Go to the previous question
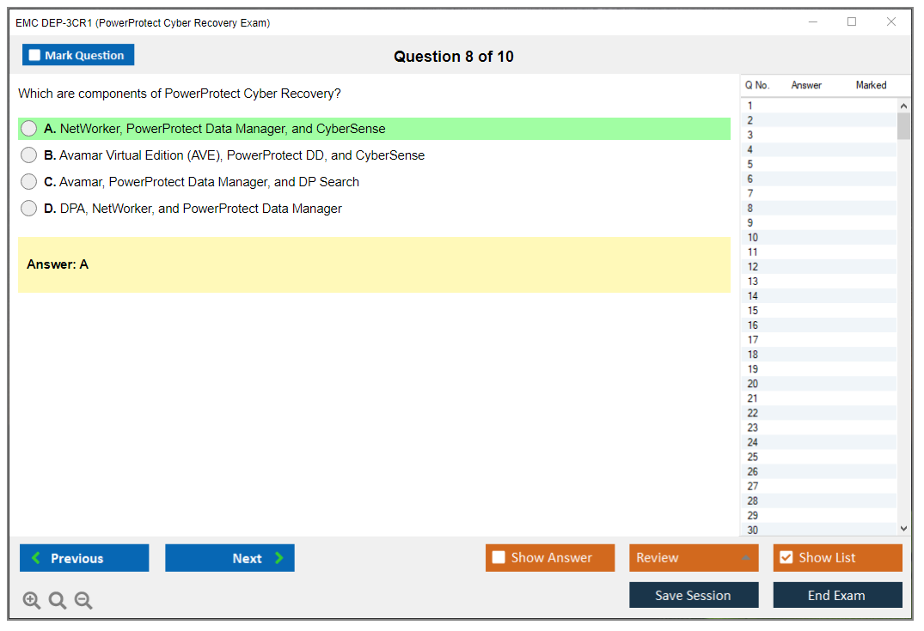Image resolution: width=924 pixels, height=631 pixels. [x=84, y=558]
